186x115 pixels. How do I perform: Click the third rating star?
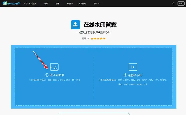(x=98, y=39)
